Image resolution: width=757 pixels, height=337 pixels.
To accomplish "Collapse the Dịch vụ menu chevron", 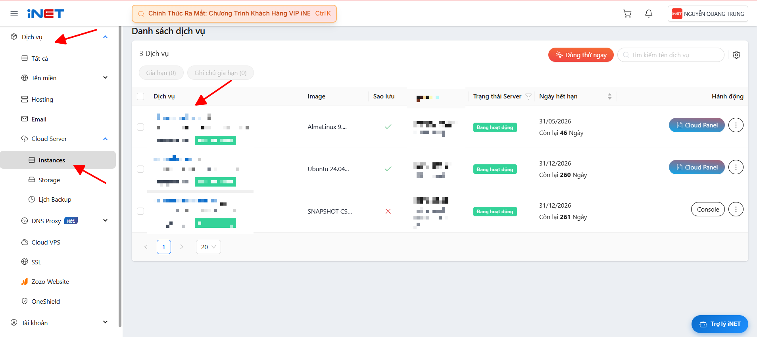I will coord(105,37).
